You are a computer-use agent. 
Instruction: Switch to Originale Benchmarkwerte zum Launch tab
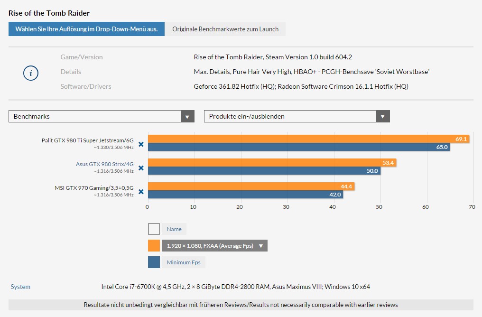click(225, 29)
